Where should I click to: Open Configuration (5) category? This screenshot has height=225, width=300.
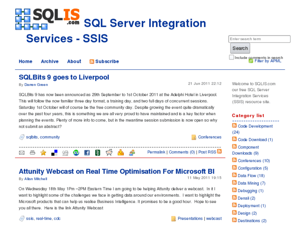click(253, 168)
